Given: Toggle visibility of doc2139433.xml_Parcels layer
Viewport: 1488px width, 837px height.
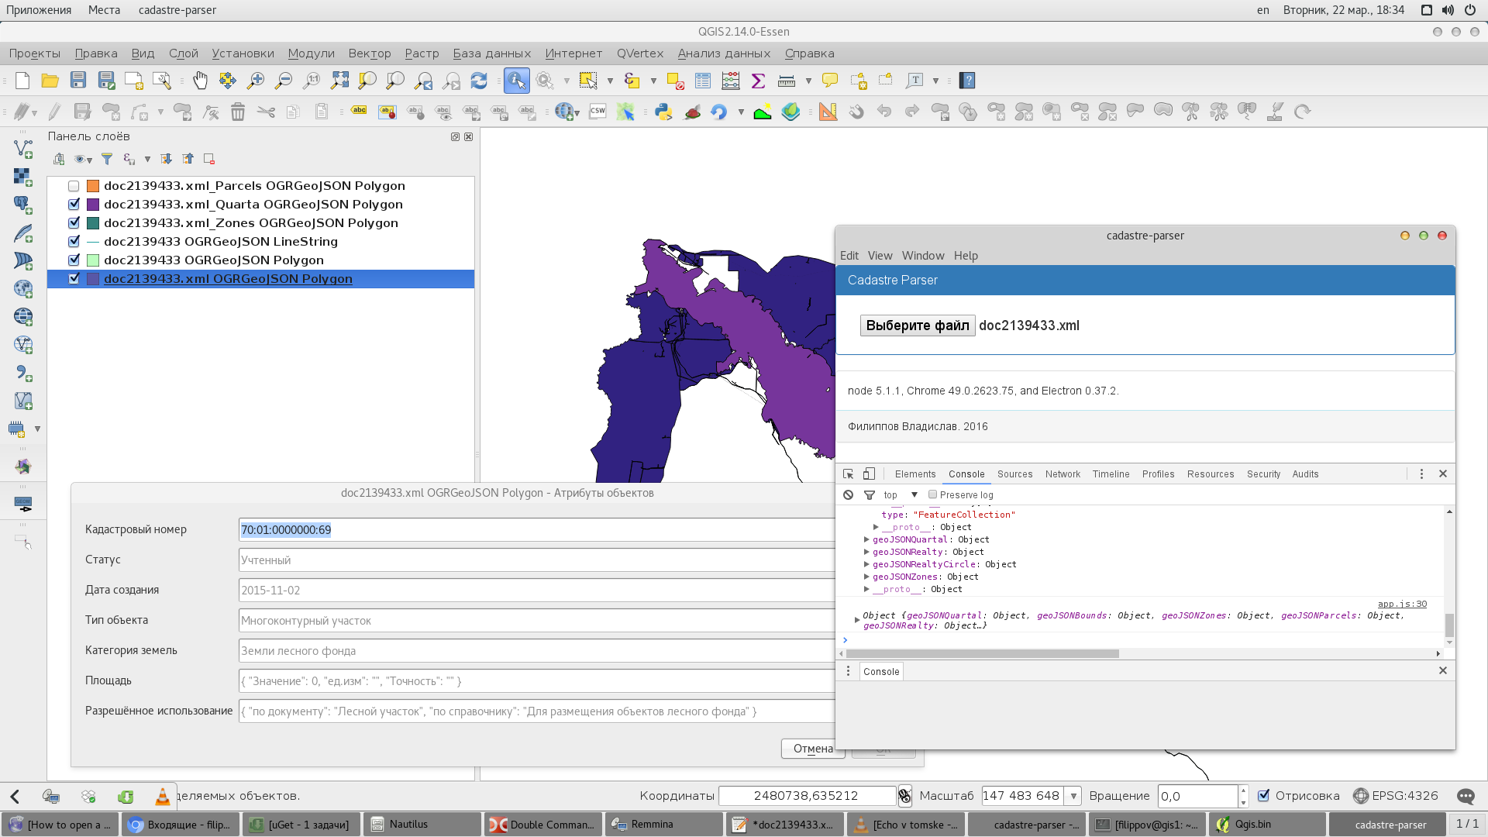Looking at the screenshot, I should tap(73, 185).
